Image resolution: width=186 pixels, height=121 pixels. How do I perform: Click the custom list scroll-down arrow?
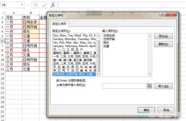98,74
